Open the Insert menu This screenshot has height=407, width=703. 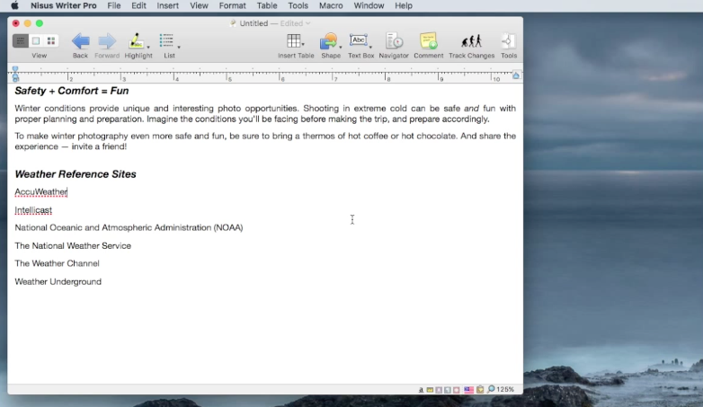click(x=168, y=5)
